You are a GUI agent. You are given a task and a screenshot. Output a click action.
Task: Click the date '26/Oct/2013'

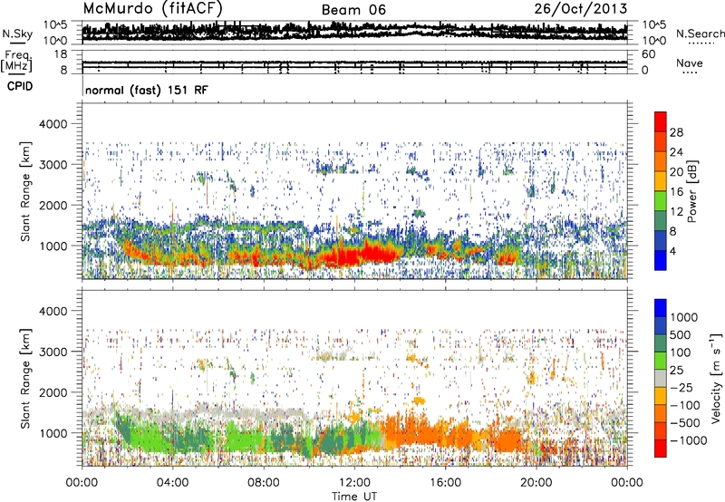[581, 9]
